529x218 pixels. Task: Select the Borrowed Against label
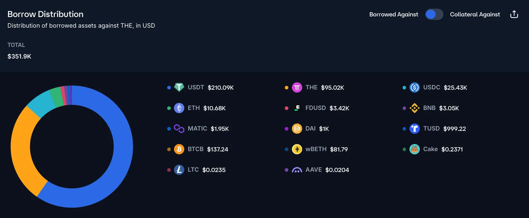[x=394, y=14]
